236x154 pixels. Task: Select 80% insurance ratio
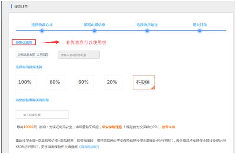click(x=56, y=82)
